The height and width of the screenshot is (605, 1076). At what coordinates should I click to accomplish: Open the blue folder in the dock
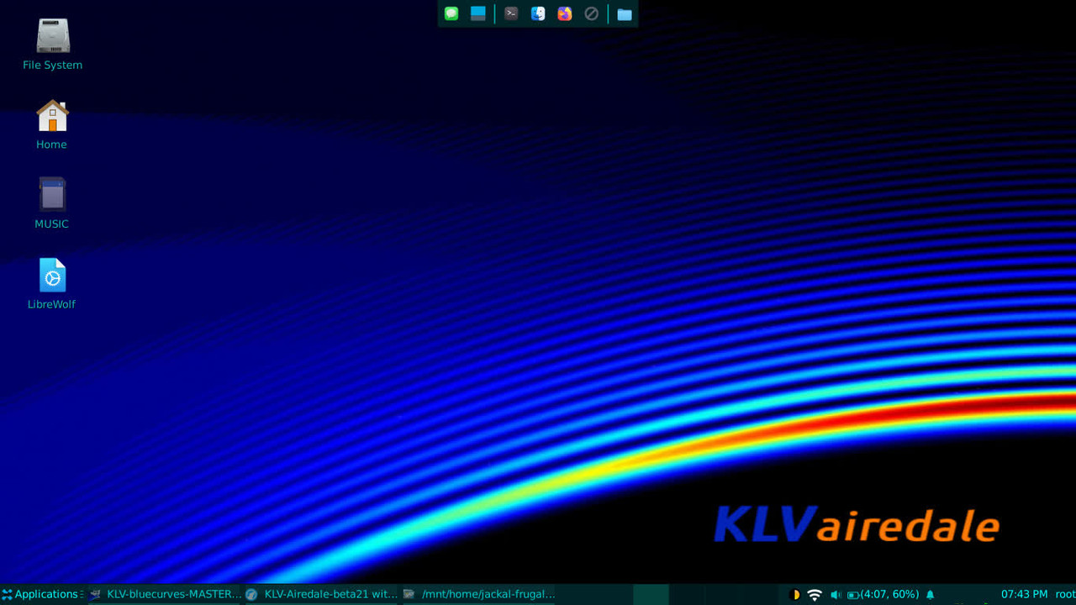pyautogui.click(x=625, y=13)
